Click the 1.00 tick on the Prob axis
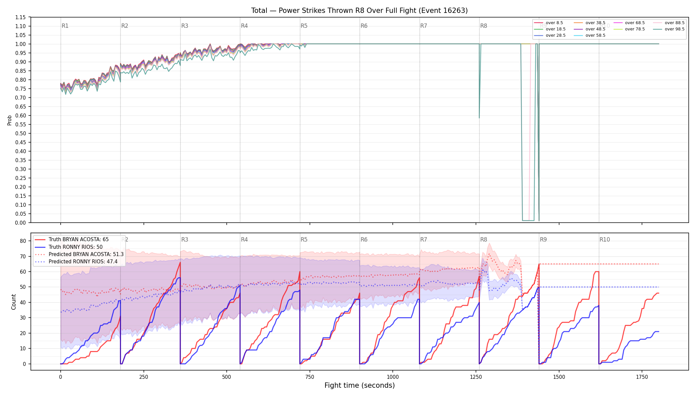 (x=21, y=44)
